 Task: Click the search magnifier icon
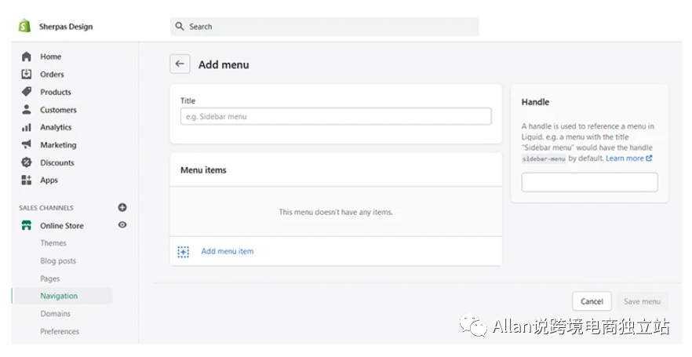point(179,26)
